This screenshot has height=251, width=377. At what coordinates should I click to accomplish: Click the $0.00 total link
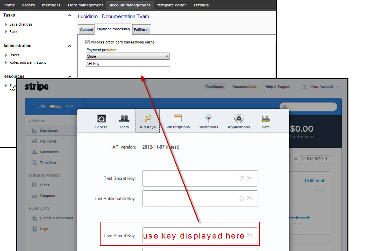click(x=314, y=181)
